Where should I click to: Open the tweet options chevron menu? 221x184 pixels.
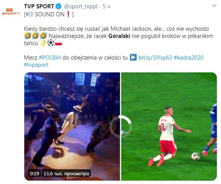coord(214,6)
